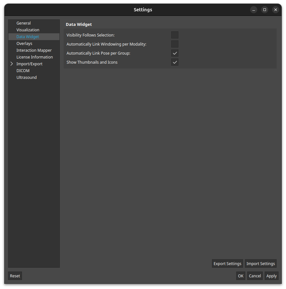
Task: Select Import/Export settings entry
Action: click(34, 64)
